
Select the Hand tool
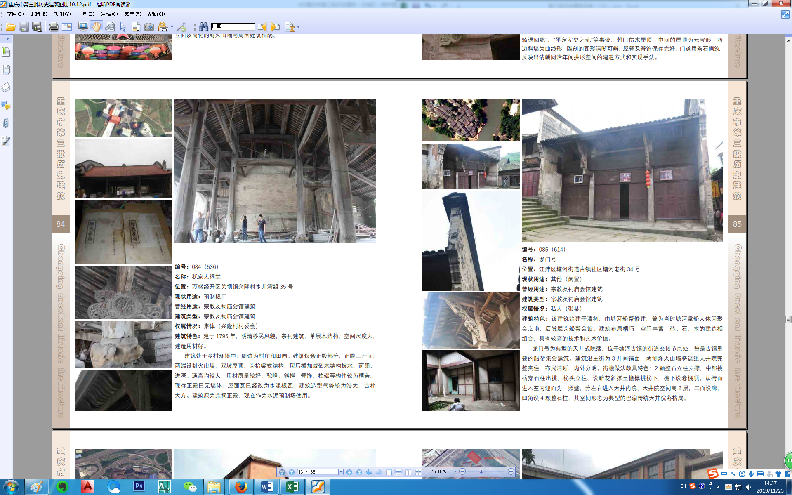[x=96, y=27]
